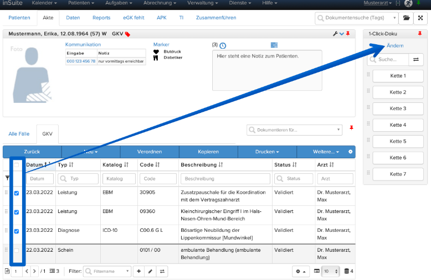Click the pencil edit filter button

tap(150, 271)
